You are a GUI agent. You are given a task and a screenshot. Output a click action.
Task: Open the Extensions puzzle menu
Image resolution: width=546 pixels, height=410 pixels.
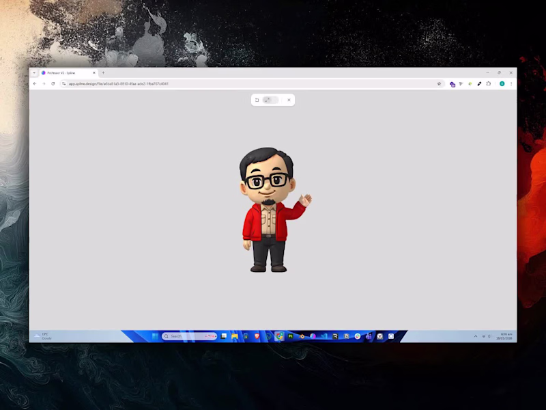[489, 83]
